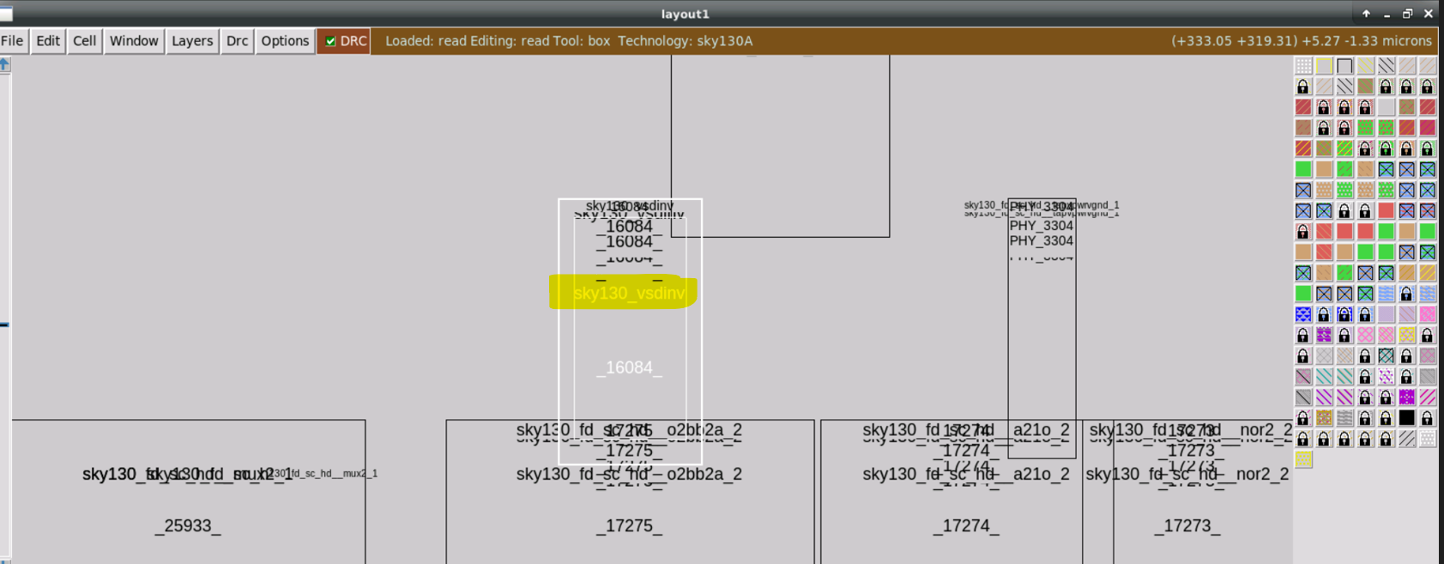Select the solid black layer swatch

(x=1406, y=418)
